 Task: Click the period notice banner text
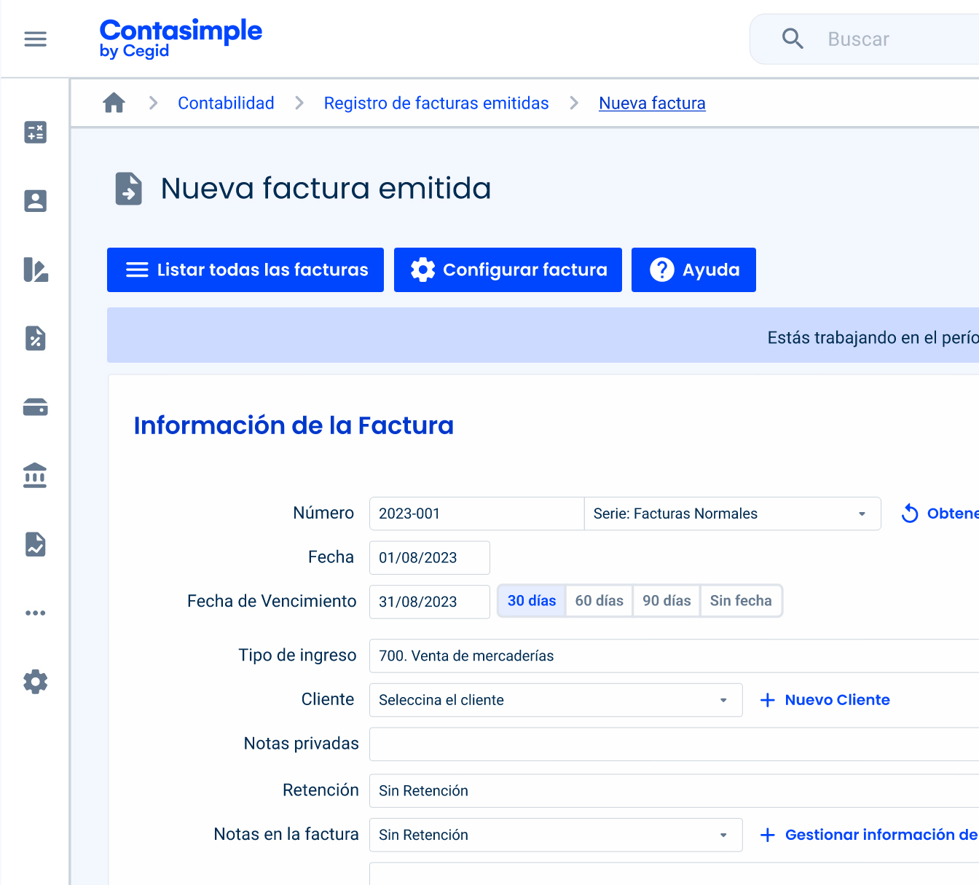[x=873, y=337]
